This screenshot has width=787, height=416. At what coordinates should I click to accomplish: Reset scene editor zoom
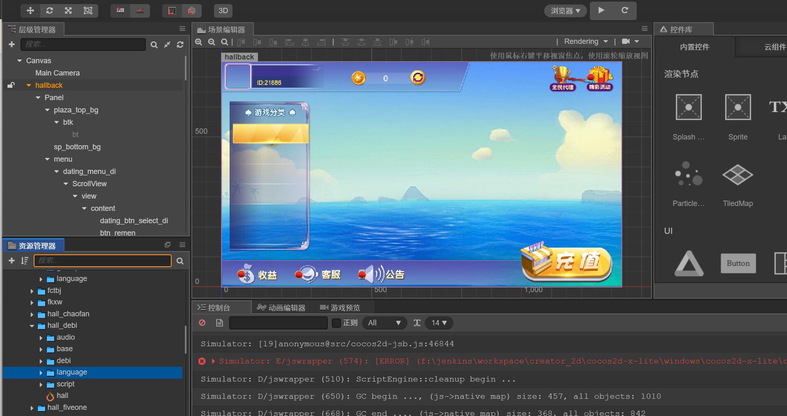click(x=224, y=42)
